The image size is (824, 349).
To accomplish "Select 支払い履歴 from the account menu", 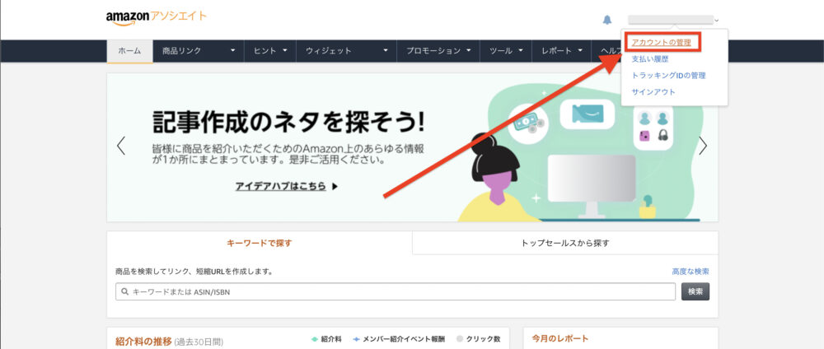I will pos(650,58).
